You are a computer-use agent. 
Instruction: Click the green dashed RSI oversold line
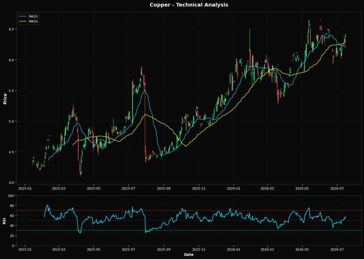point(189,231)
